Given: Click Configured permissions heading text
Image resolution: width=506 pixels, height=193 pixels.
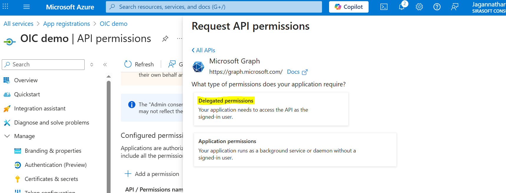Looking at the screenshot, I should click(x=152, y=135).
